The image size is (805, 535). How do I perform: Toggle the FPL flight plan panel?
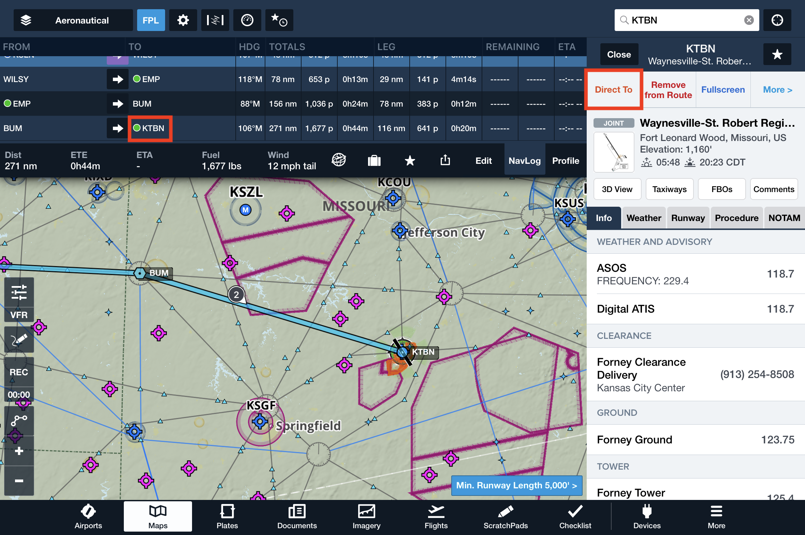tap(151, 20)
